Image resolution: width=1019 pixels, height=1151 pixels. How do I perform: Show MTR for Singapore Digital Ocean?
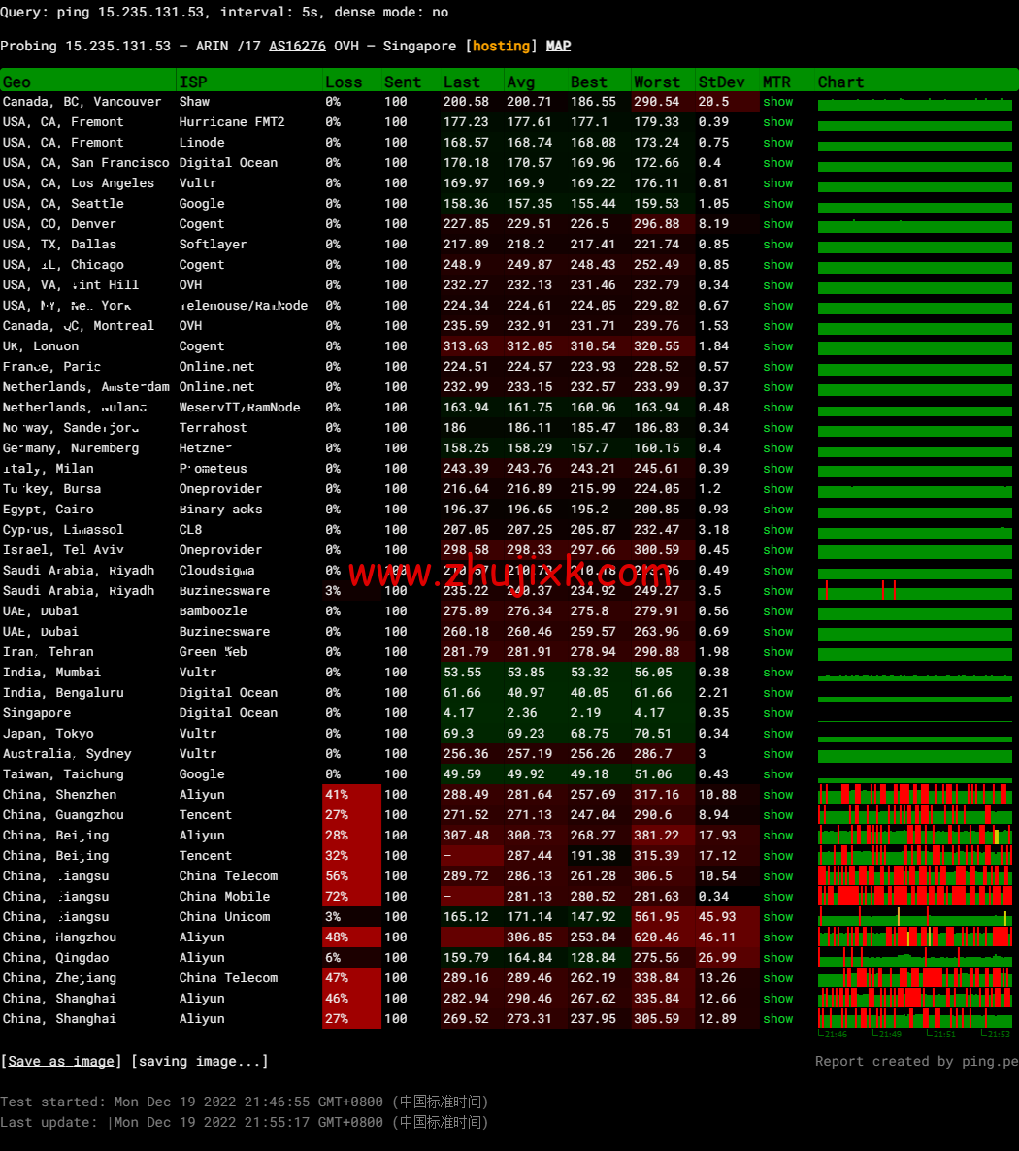[x=777, y=713]
